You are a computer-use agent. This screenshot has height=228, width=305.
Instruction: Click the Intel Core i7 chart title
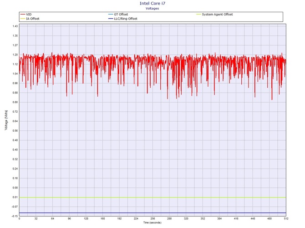(152, 3)
